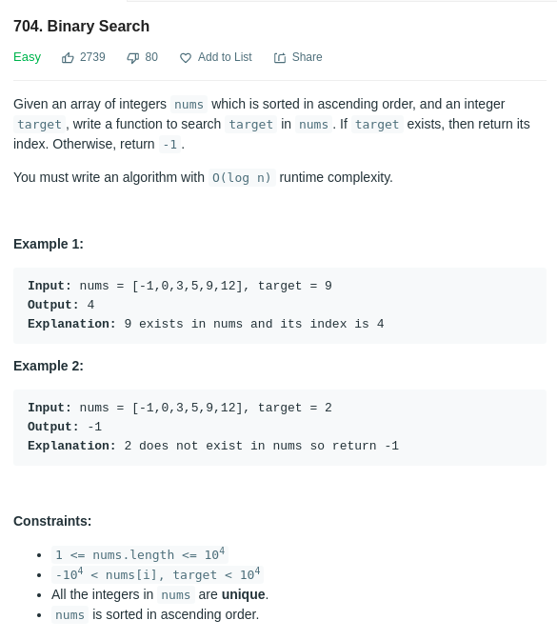Click the thumbs-down dislike icon
The width and height of the screenshot is (557, 640).
coord(132,58)
